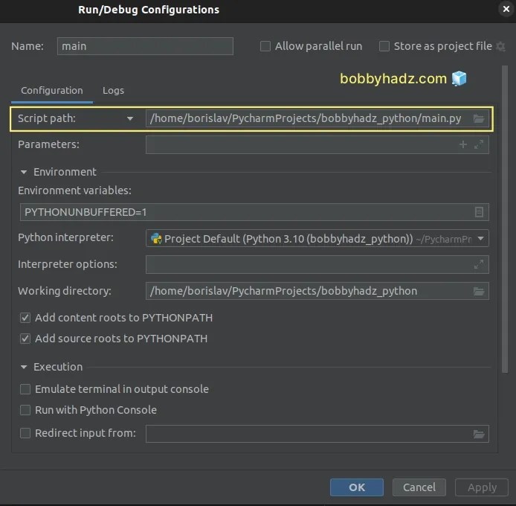This screenshot has width=516, height=506.
Task: Click the Cancel button
Action: (x=419, y=487)
